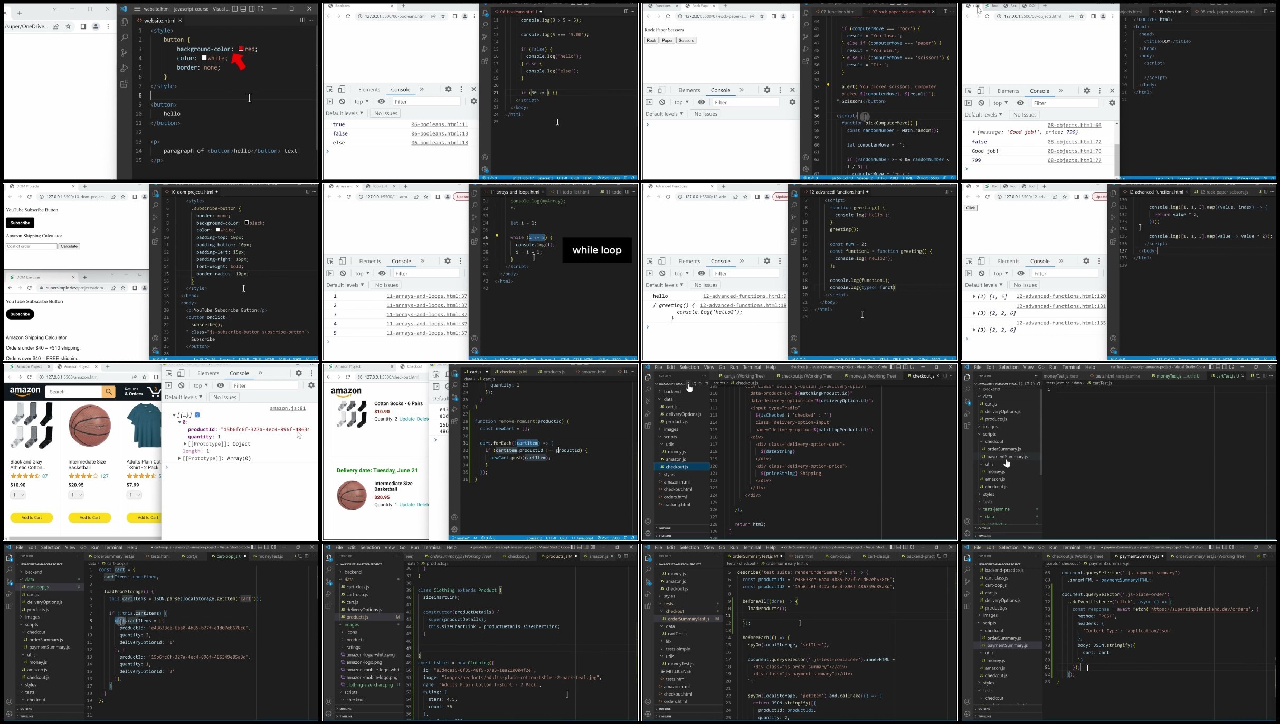
Task: Click clear console icon in amazon.html DevTools
Action: pos(181,385)
